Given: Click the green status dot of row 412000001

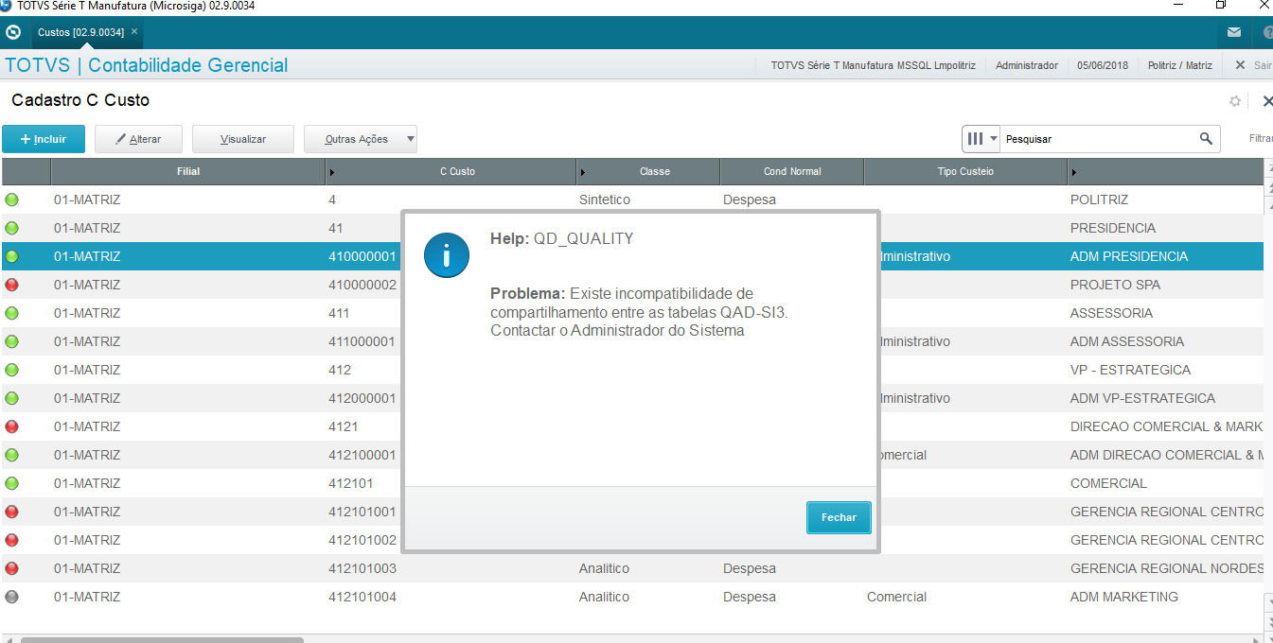Looking at the screenshot, I should click(11, 398).
